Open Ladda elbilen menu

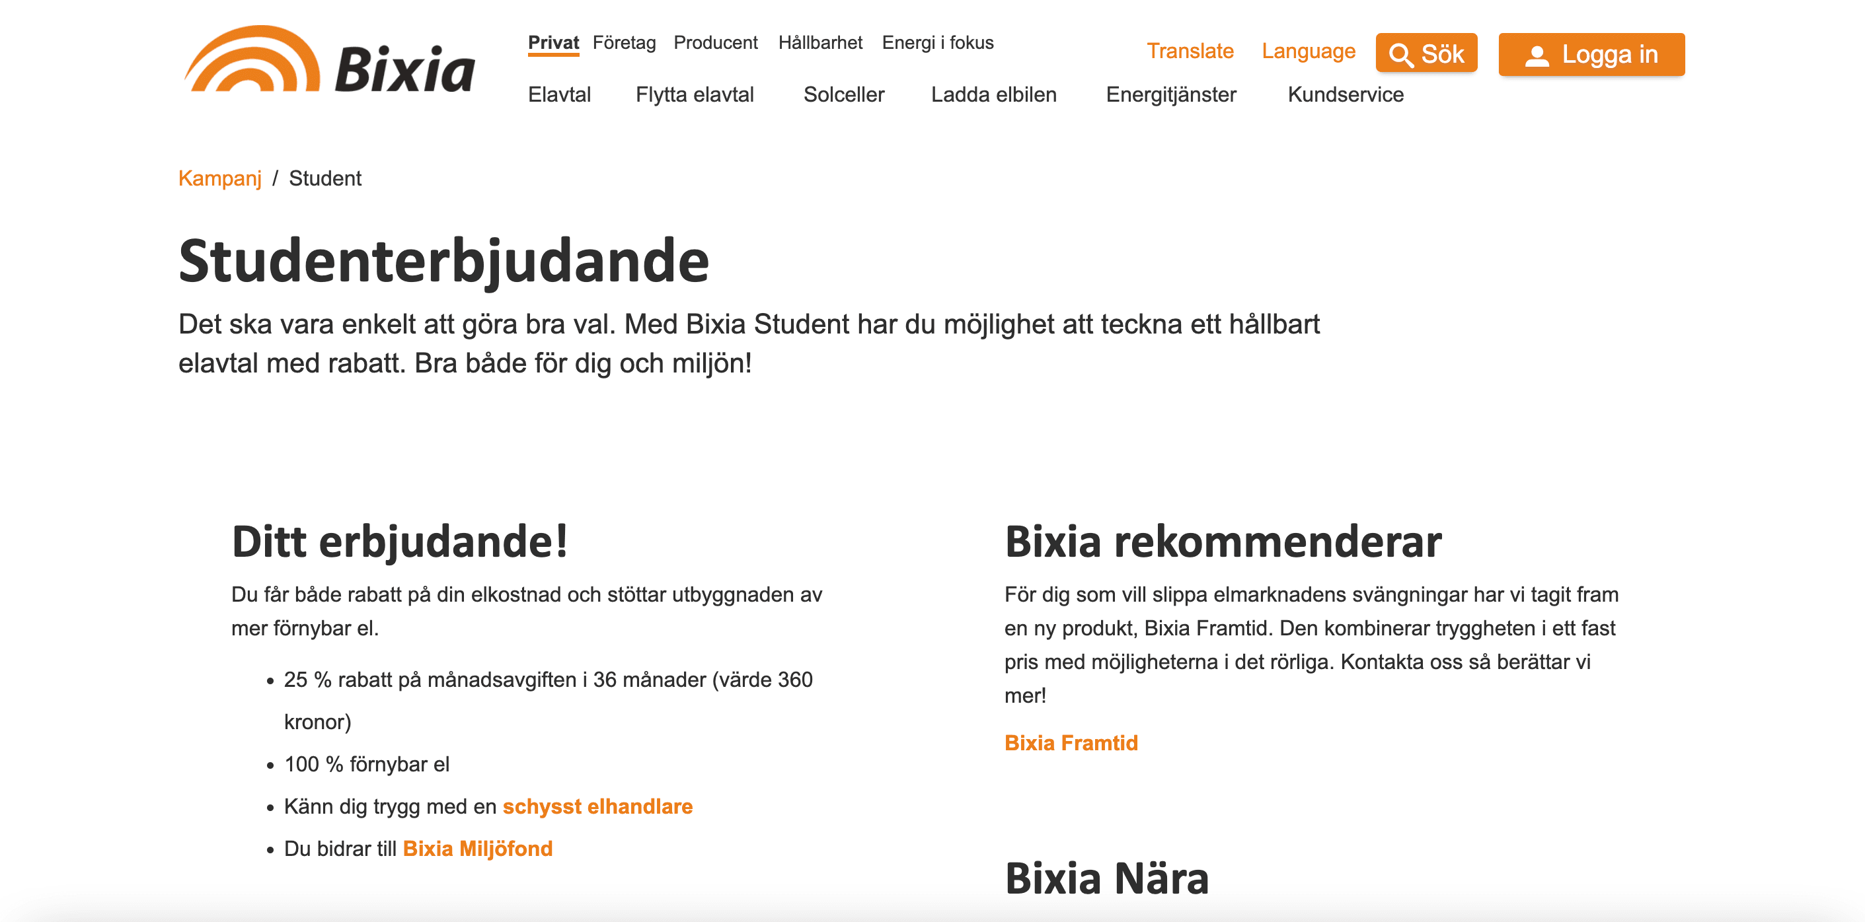pyautogui.click(x=993, y=94)
